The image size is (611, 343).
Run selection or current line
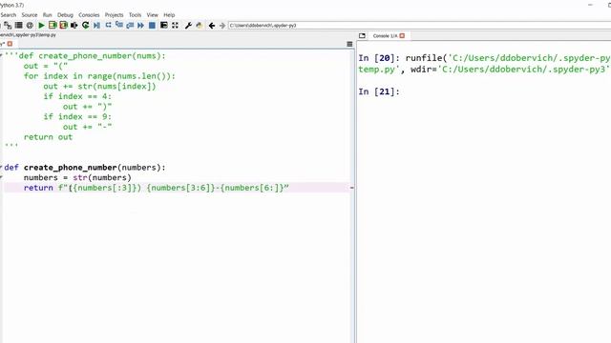(74, 26)
